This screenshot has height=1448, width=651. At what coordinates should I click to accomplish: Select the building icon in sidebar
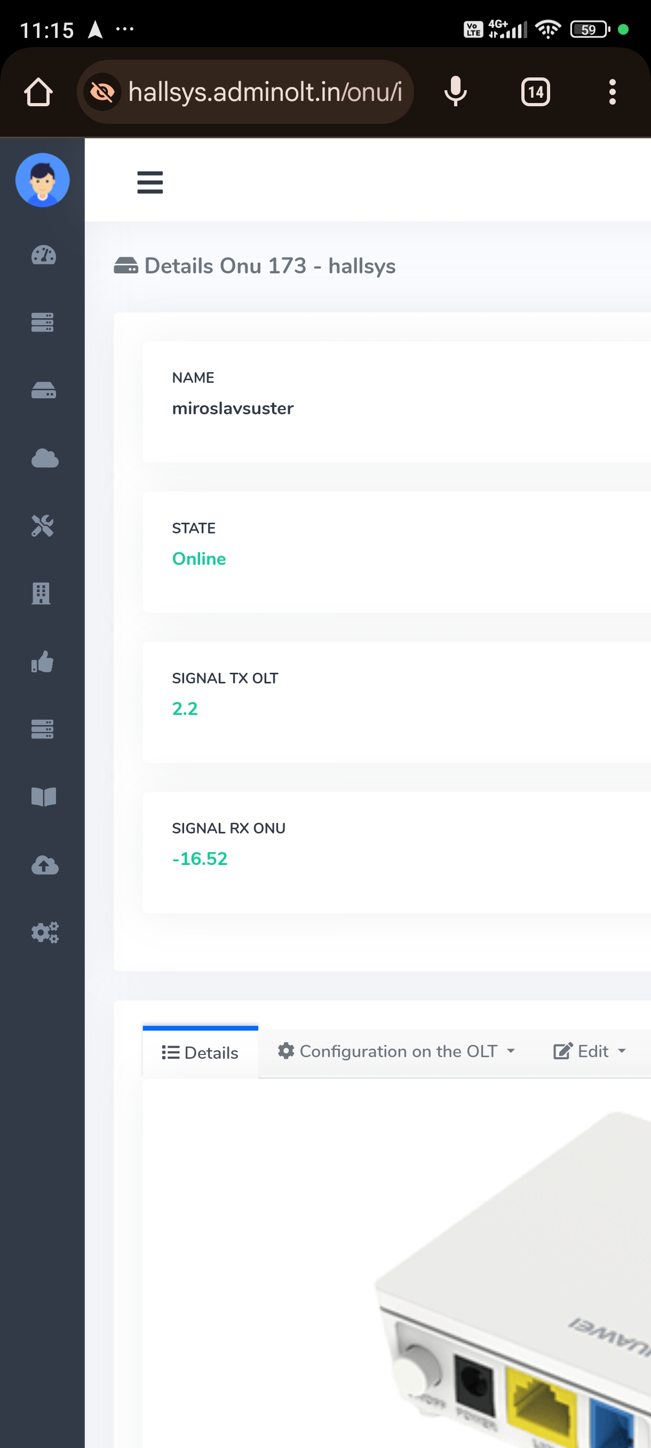click(x=42, y=594)
